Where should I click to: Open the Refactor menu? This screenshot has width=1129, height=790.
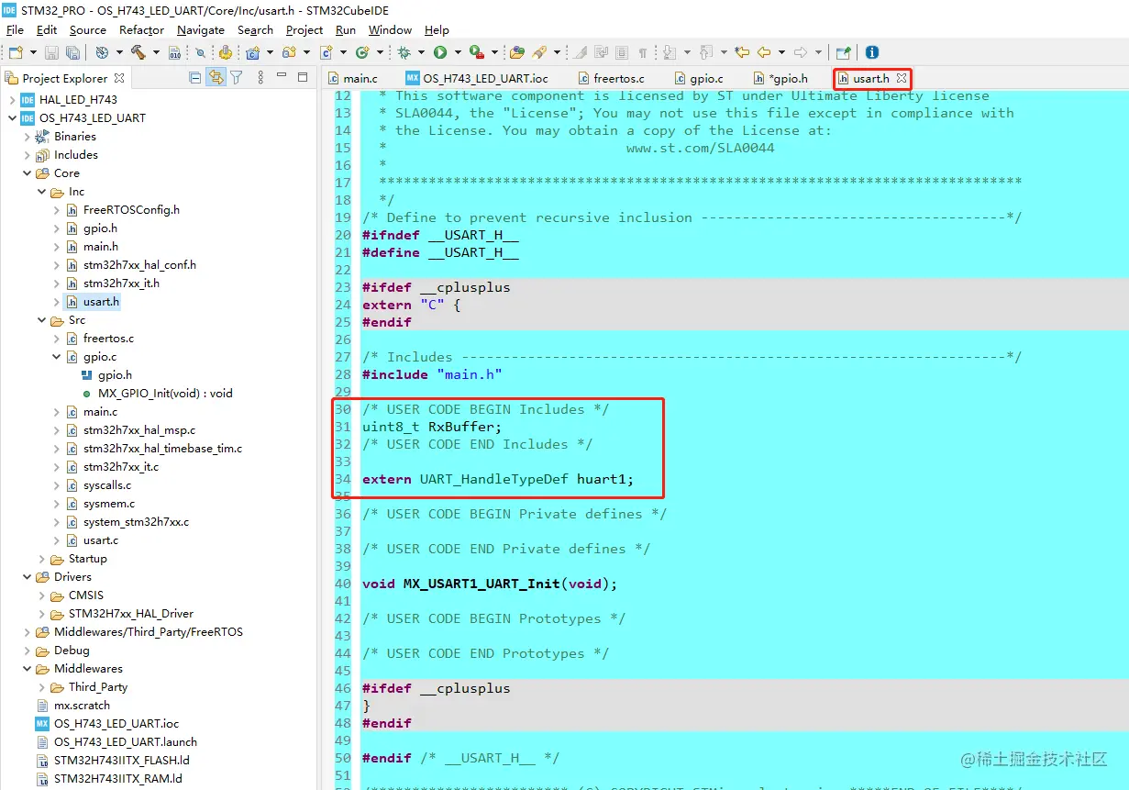pos(141,29)
